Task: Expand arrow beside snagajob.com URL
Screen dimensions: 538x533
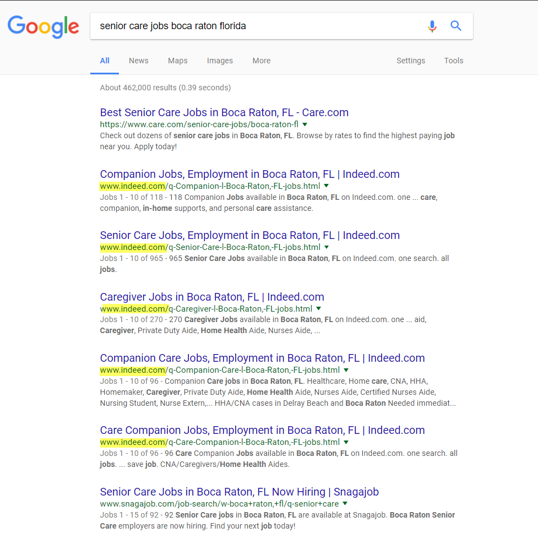Action: (345, 503)
